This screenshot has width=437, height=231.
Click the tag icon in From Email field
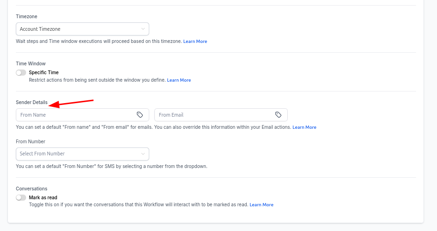point(278,115)
